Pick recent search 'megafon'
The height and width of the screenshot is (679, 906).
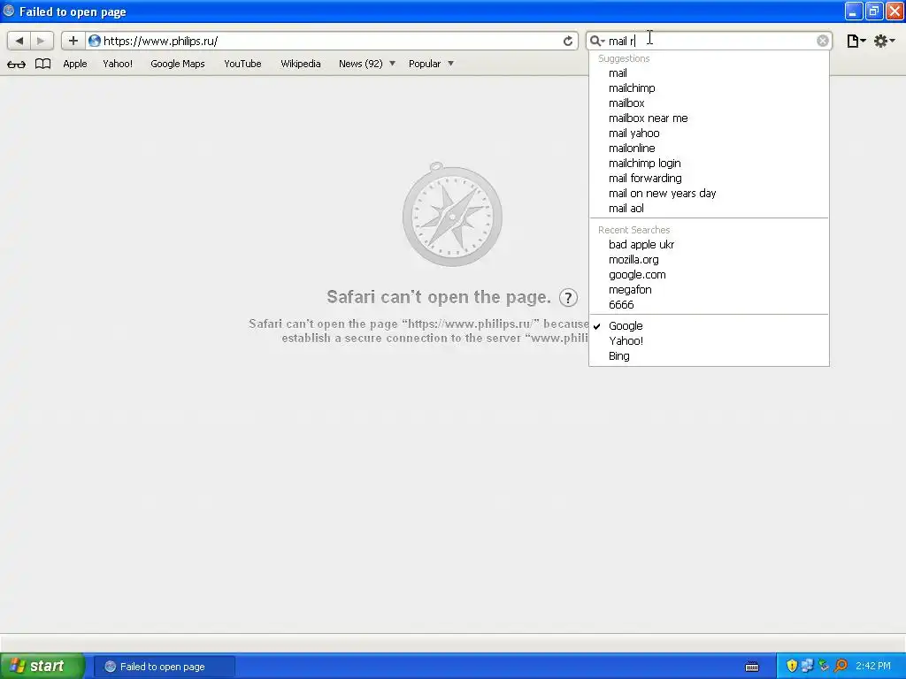pyautogui.click(x=709, y=290)
